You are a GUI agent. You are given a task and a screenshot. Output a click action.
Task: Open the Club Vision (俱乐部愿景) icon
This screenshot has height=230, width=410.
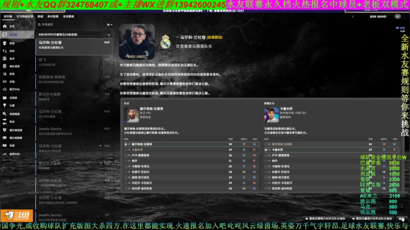[5, 138]
